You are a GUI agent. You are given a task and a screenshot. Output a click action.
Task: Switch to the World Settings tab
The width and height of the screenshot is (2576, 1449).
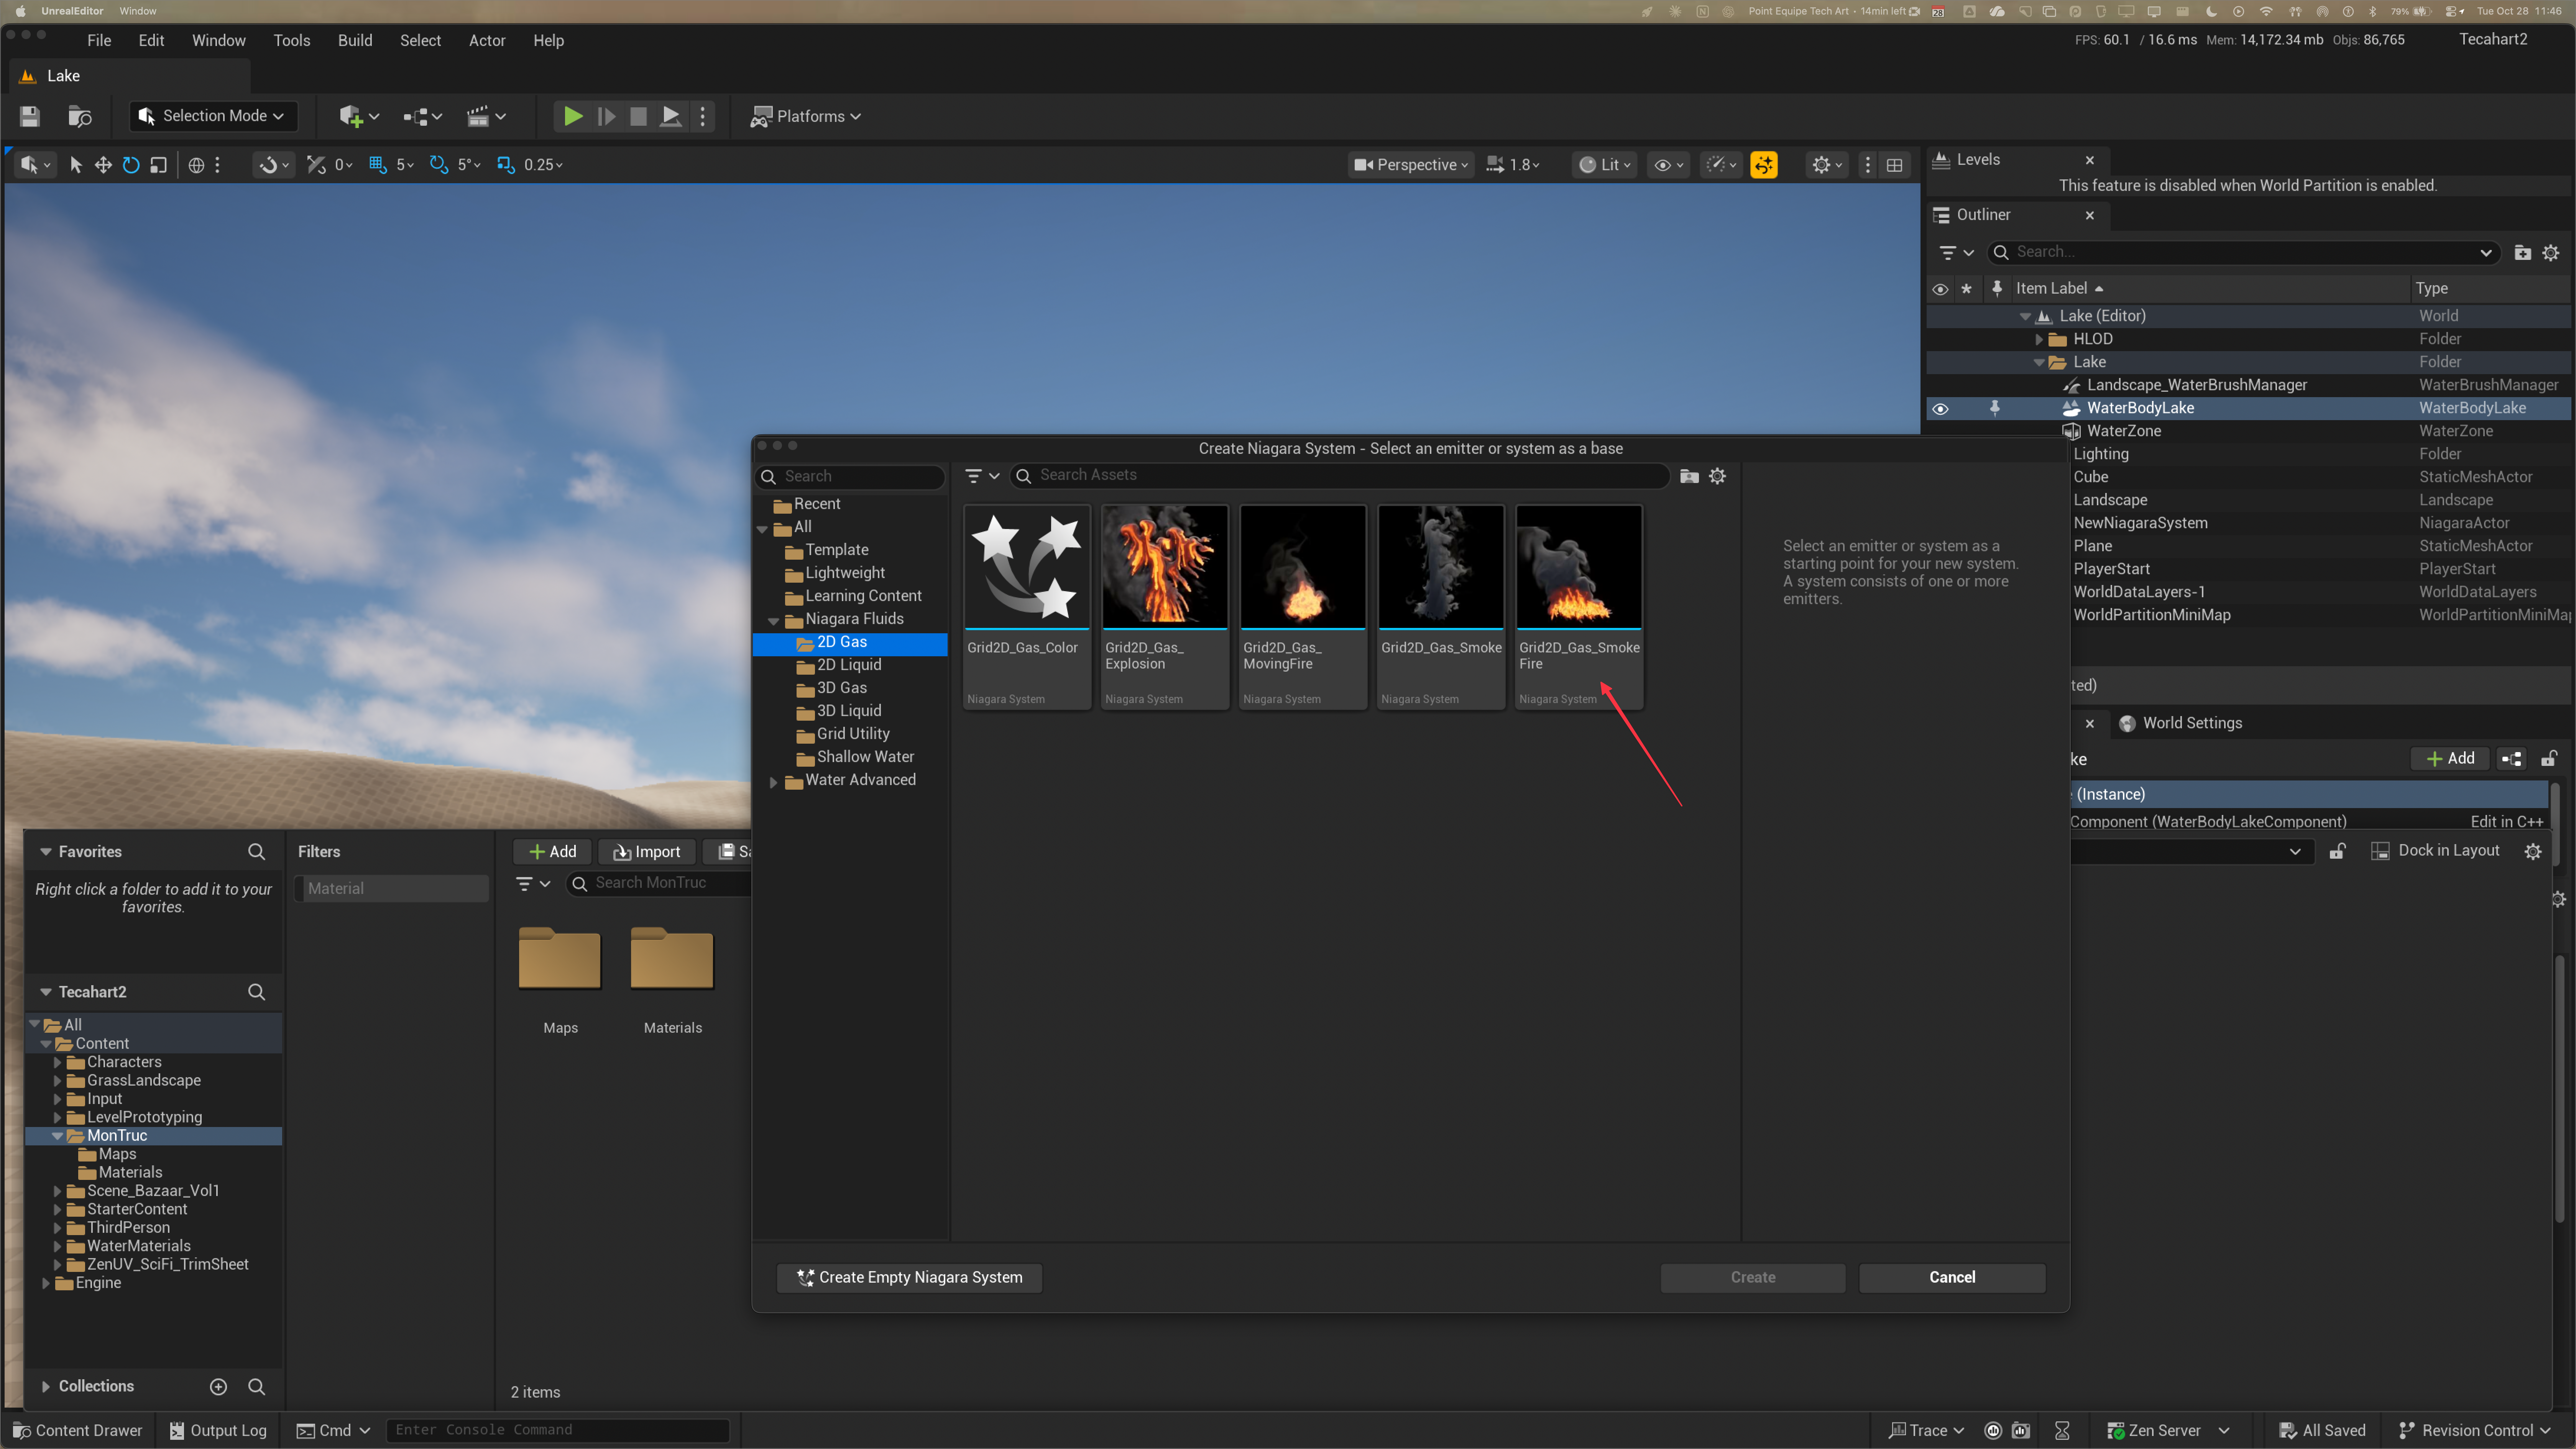click(2181, 723)
